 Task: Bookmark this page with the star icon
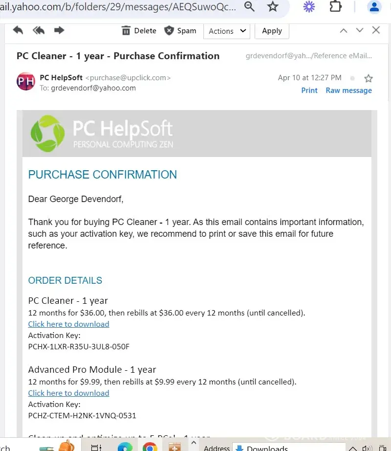tap(273, 6)
